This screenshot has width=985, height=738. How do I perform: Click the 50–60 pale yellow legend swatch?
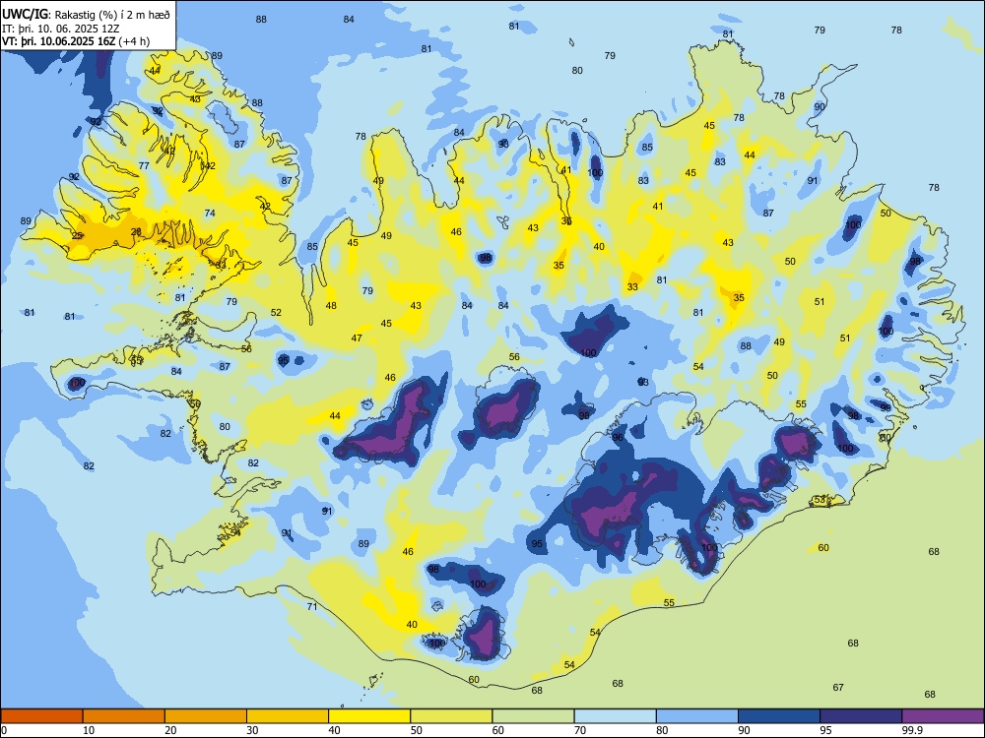pos(451,716)
